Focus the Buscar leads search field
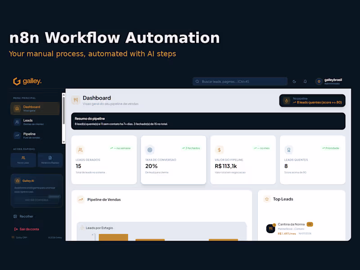 240,81
